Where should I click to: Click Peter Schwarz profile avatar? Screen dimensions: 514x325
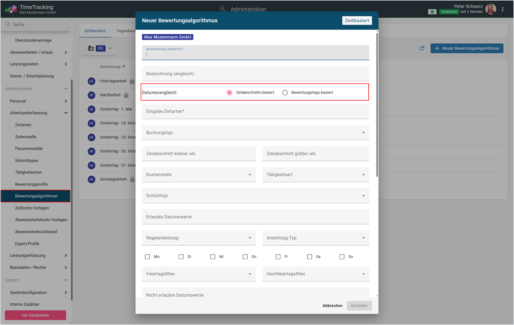(x=491, y=9)
